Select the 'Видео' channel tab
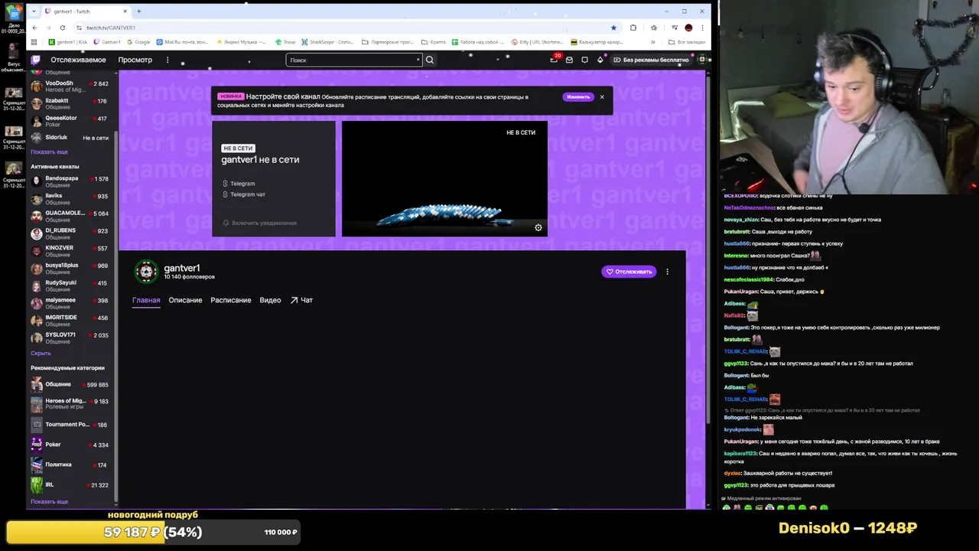Screen dimensions: 979x551 [270, 300]
